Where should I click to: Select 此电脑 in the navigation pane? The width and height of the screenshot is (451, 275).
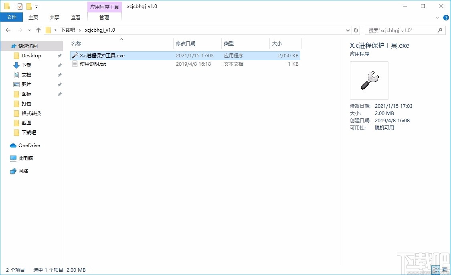[25, 158]
